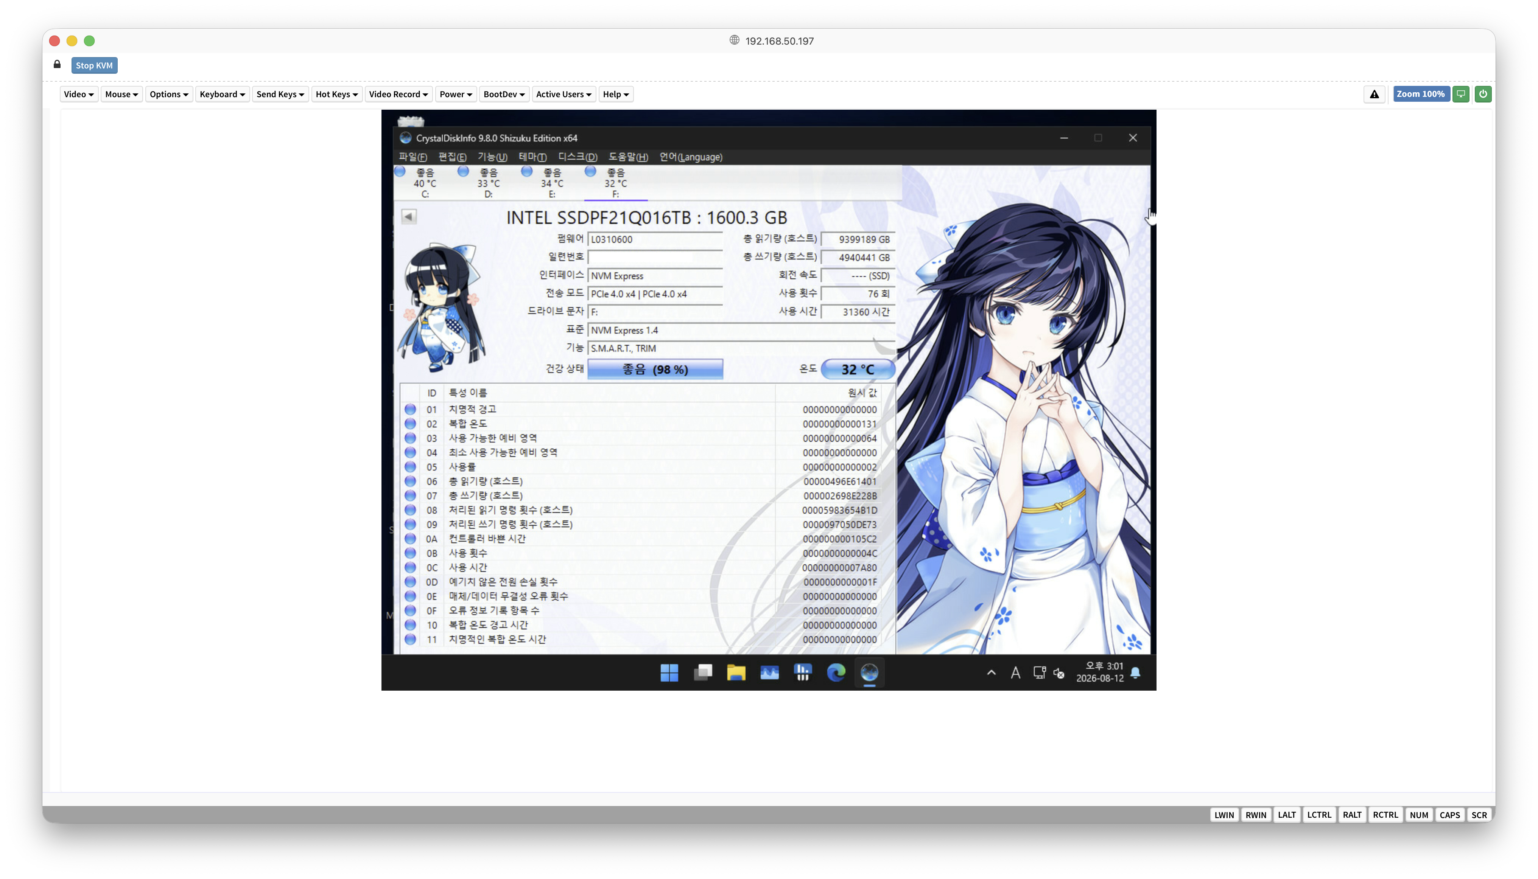1538x879 pixels.
Task: Select the F: drive tab at 32 °C
Action: pos(616,183)
